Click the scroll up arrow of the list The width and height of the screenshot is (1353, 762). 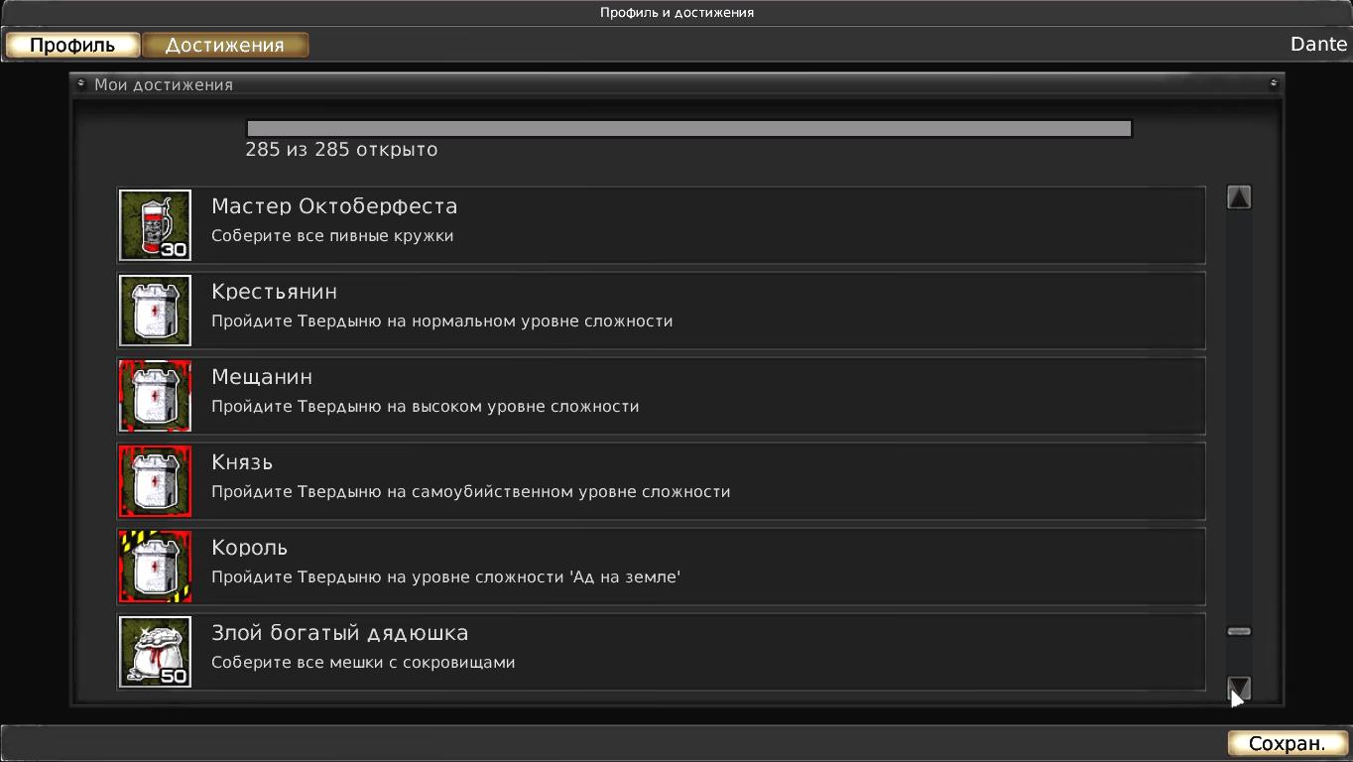(1239, 197)
